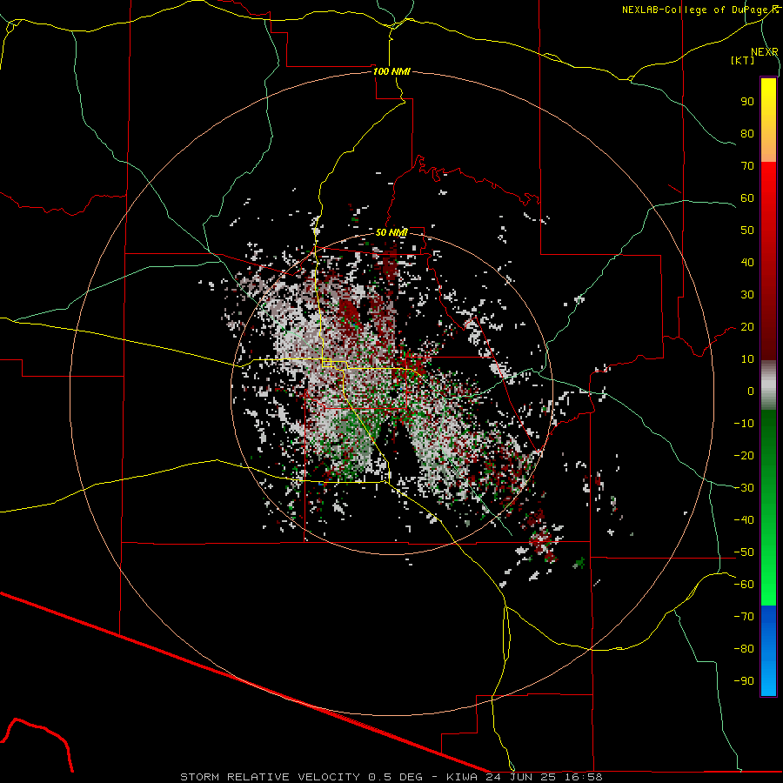Click the 50 NMI range ring label
Screen dimensions: 783x783
(391, 232)
